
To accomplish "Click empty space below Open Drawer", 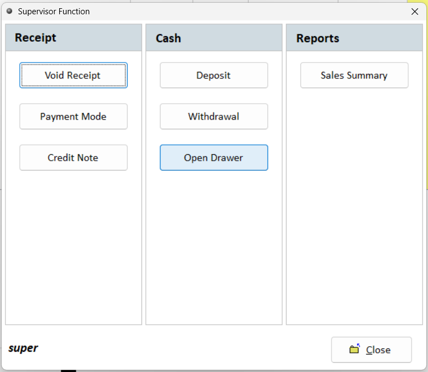I will point(214,247).
